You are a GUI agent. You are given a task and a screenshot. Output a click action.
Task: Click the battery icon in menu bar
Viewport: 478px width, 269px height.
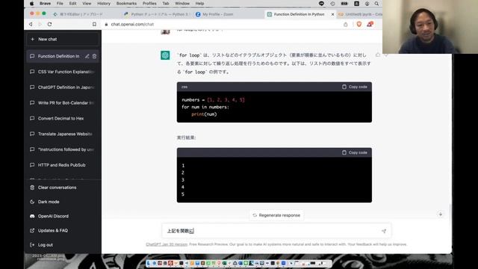pyautogui.click(x=344, y=4)
